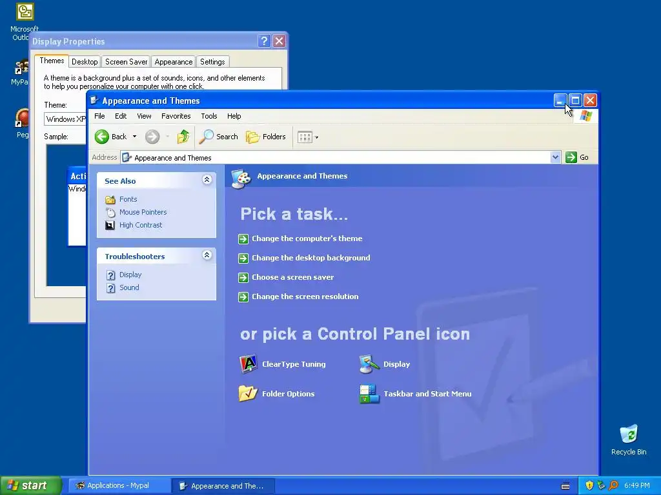Click the network connection tray icon
The width and height of the screenshot is (661, 495).
(601, 486)
